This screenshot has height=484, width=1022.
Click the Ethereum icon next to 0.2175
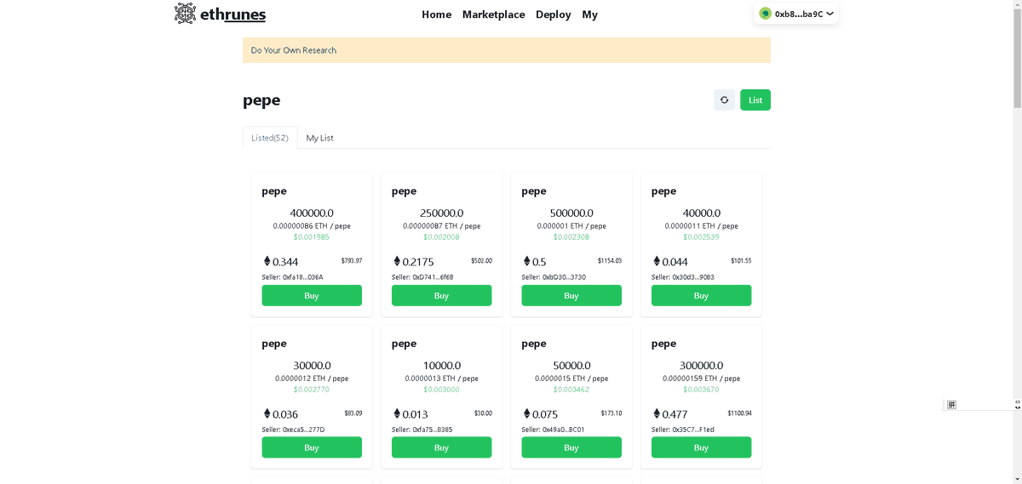coord(397,261)
